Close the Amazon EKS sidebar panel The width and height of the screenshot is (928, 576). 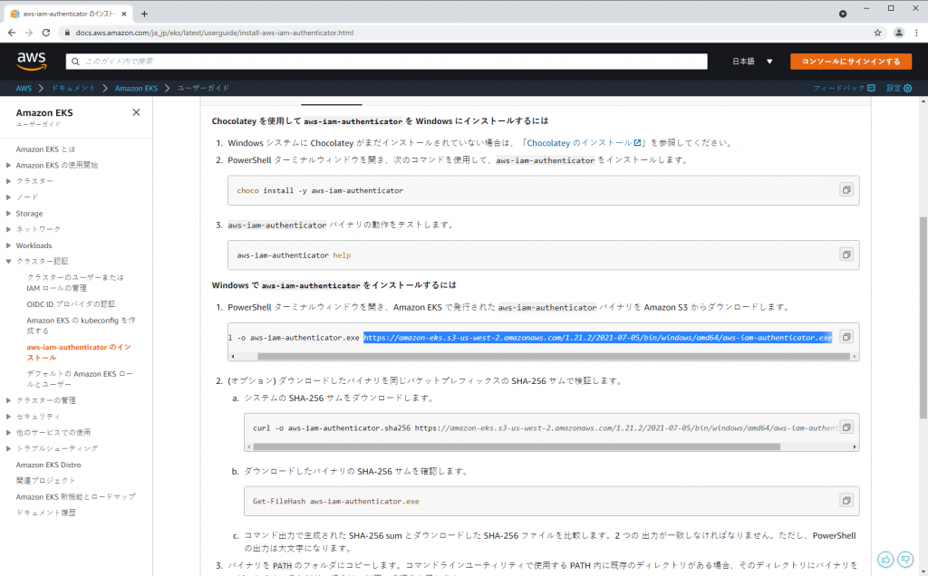136,112
